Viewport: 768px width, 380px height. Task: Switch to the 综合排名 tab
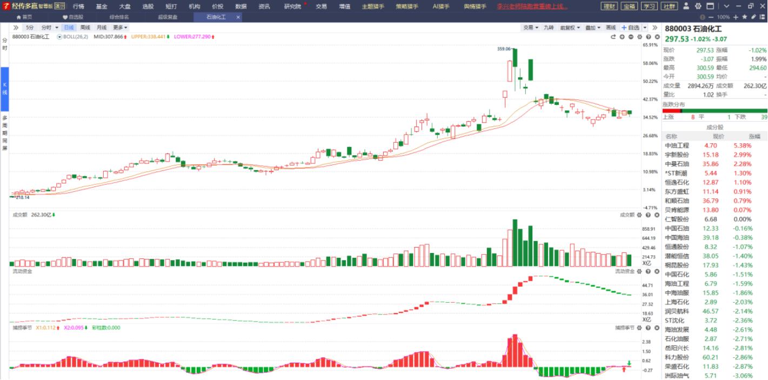119,17
